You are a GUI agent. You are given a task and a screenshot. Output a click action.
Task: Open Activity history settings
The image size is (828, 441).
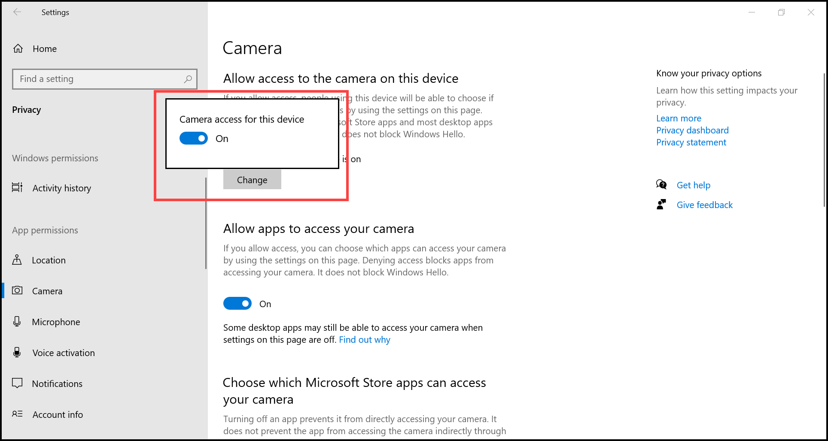point(61,188)
